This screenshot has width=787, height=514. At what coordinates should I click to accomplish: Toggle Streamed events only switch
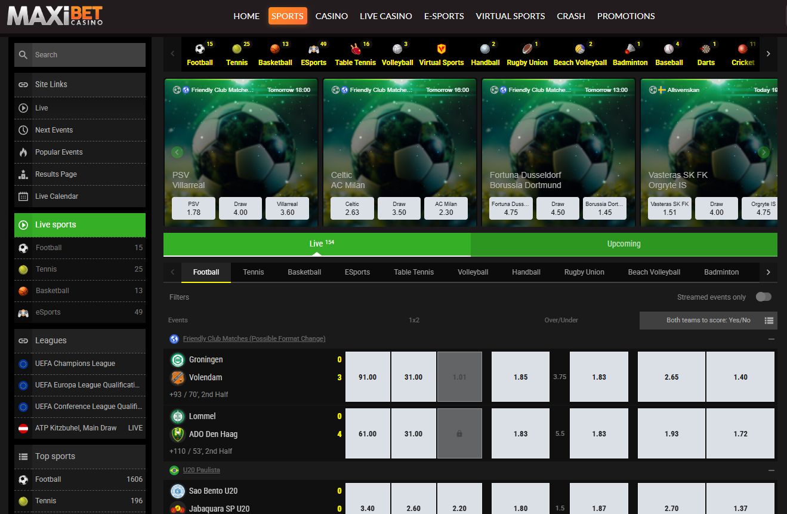click(763, 297)
